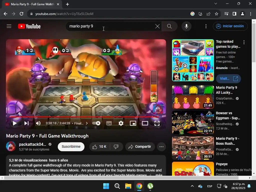Viewport: 256px width, 192px height.
Task: Open the Chrome profile icon
Action: (242, 14)
